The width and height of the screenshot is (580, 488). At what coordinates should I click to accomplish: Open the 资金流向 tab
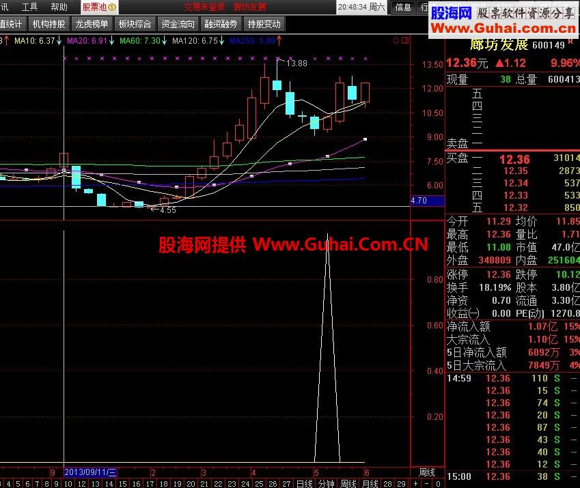tap(178, 25)
